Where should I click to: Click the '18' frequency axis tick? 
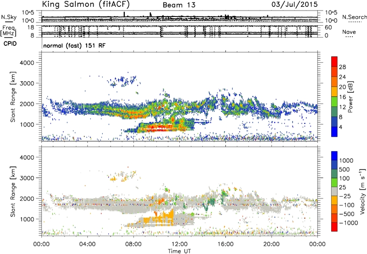tap(31, 28)
